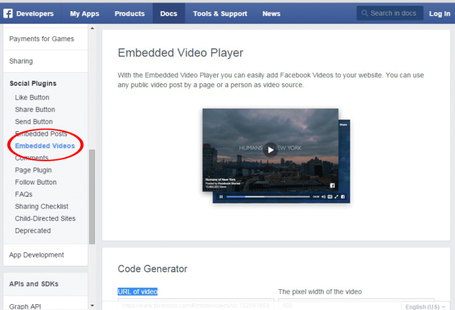Image resolution: width=455 pixels, height=310 pixels.
Task: Click Share on the video preview
Action: [x=343, y=125]
